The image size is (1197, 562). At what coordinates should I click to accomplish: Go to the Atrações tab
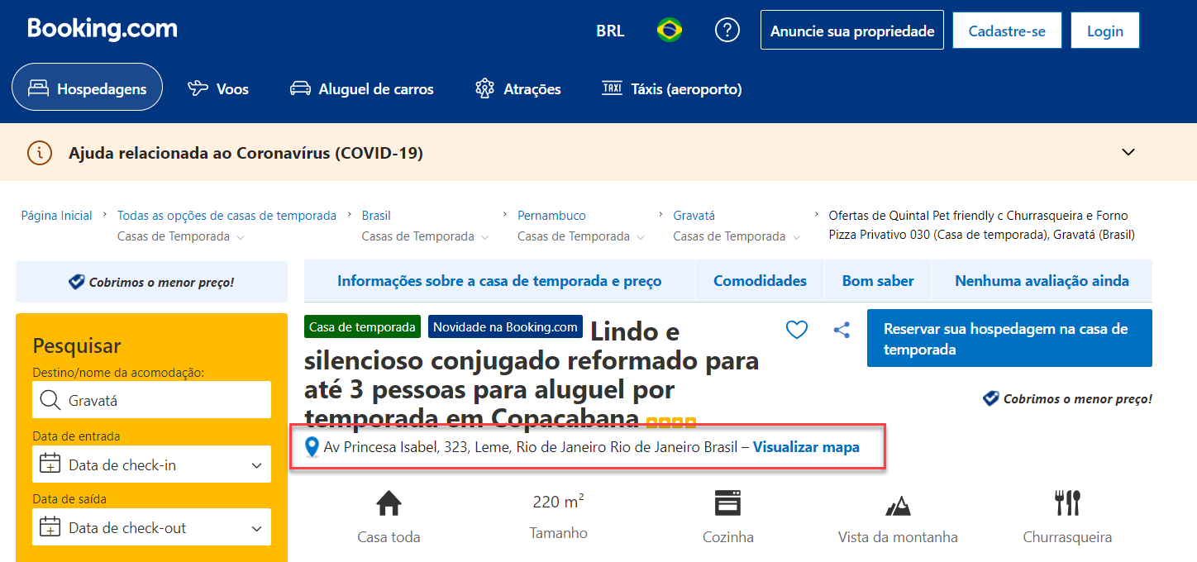coord(518,88)
